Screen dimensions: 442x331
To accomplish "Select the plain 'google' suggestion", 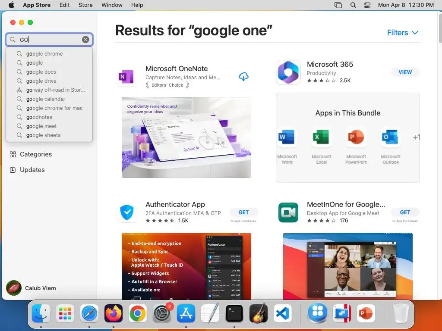I will pyautogui.click(x=49, y=63).
